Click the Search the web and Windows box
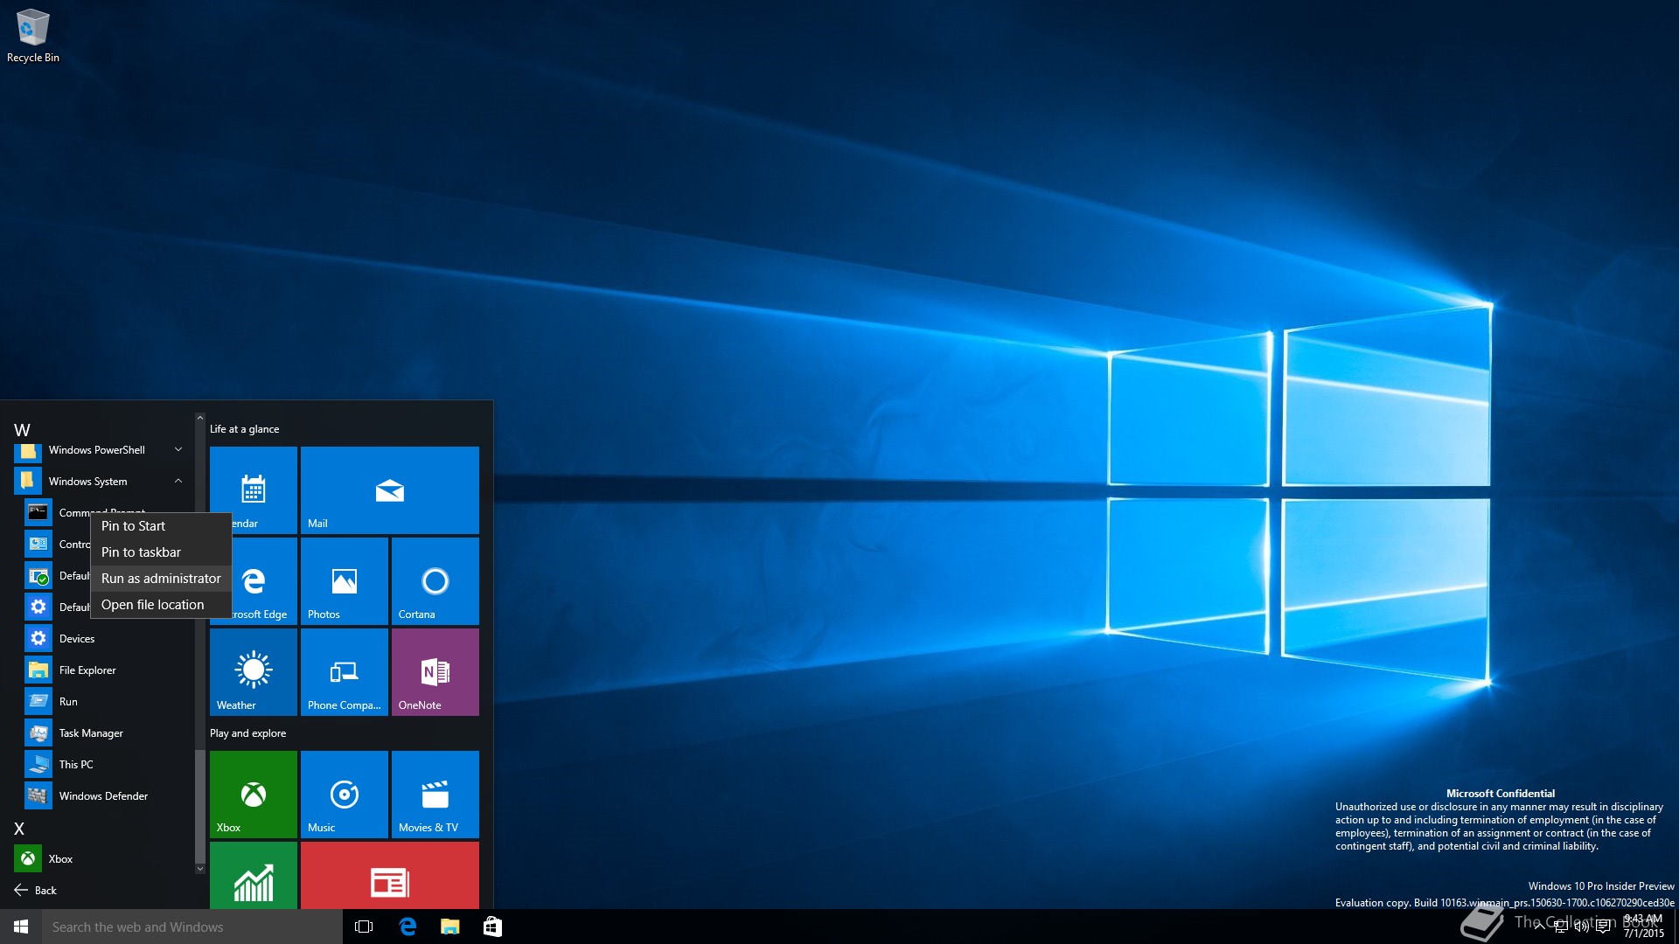This screenshot has height=944, width=1679. click(192, 927)
